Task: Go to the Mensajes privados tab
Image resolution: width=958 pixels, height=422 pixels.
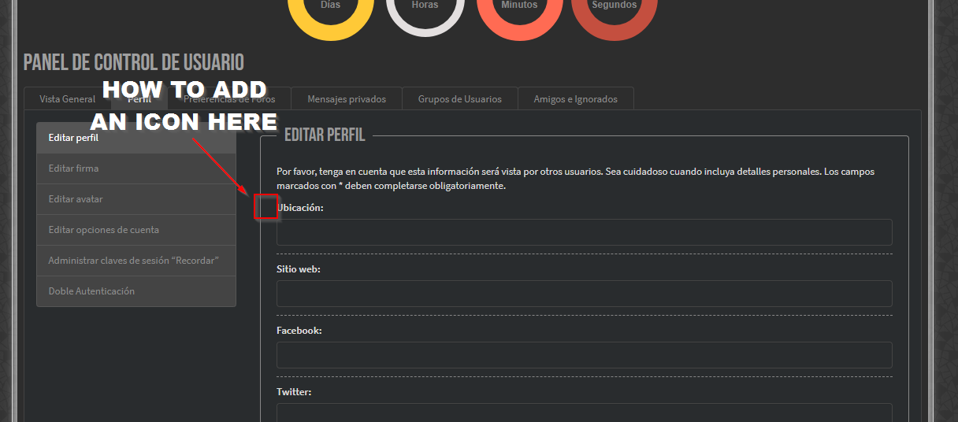Action: pyautogui.click(x=347, y=99)
